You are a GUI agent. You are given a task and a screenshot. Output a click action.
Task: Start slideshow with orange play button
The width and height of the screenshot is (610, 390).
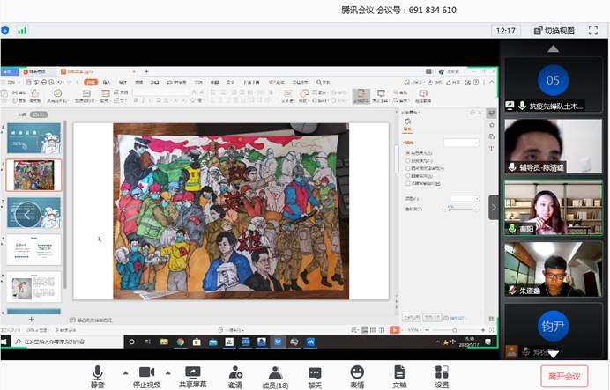coord(395,330)
